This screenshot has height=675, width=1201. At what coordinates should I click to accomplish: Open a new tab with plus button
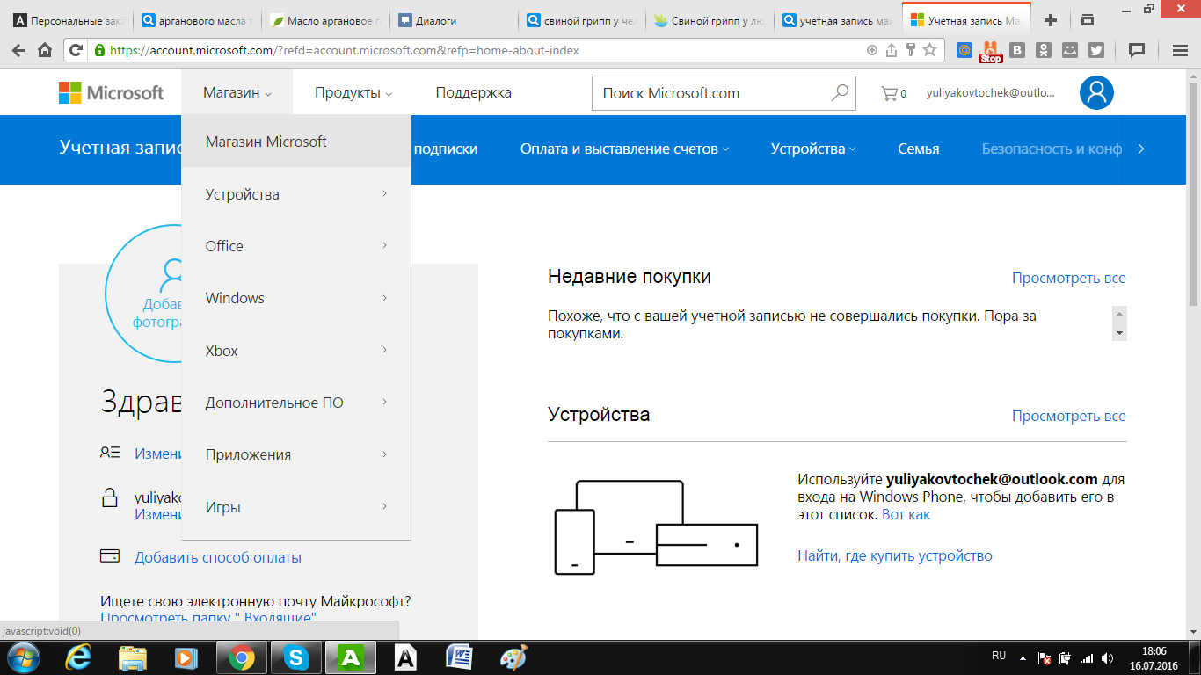click(x=1050, y=20)
